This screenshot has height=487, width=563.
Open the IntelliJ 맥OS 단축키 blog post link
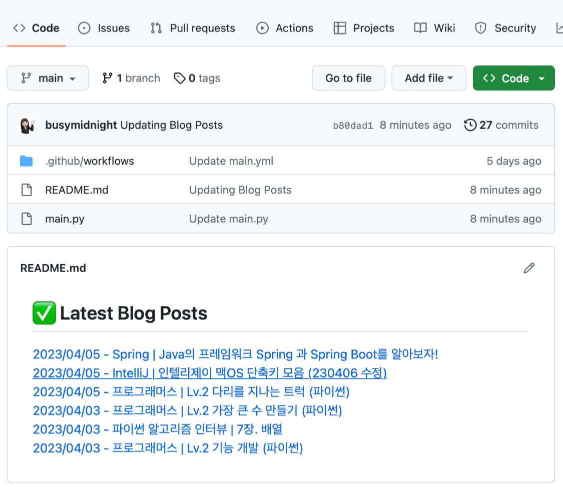(210, 373)
